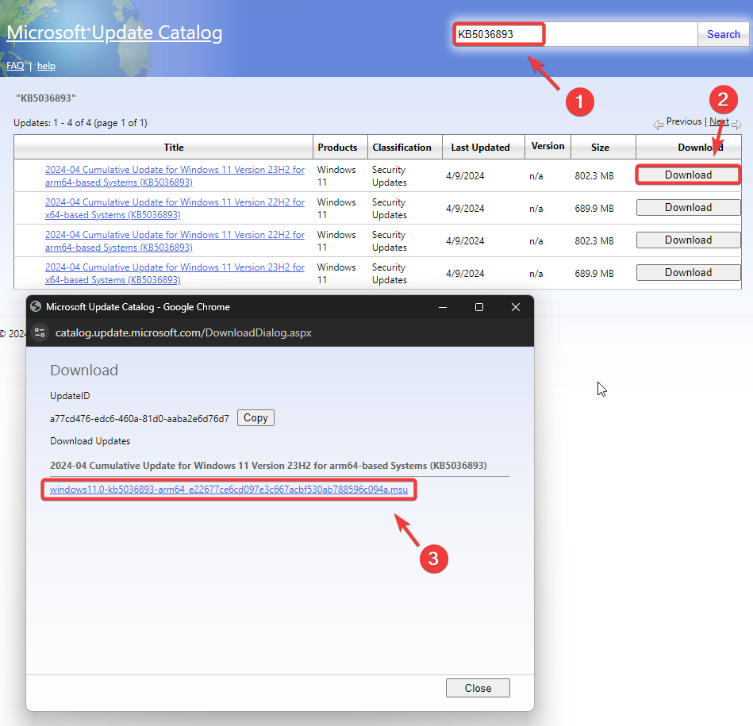Open 22H2 x64-based Systems update link
Image resolution: width=753 pixels, height=726 pixels.
click(175, 209)
